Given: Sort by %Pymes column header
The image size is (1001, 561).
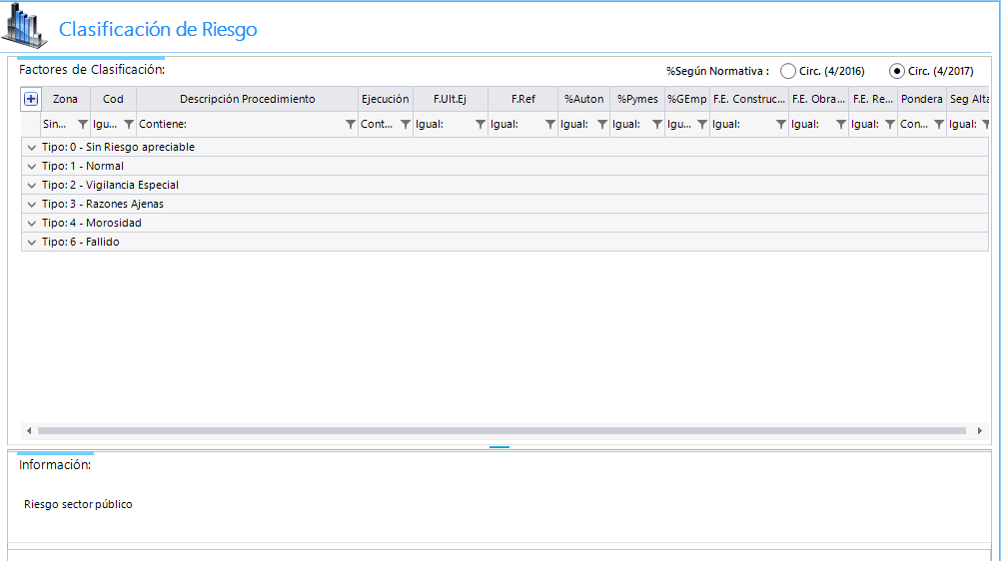Looking at the screenshot, I should click(x=637, y=99).
